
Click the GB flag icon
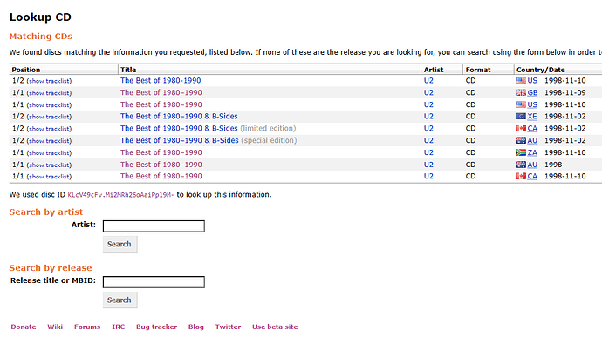click(521, 92)
